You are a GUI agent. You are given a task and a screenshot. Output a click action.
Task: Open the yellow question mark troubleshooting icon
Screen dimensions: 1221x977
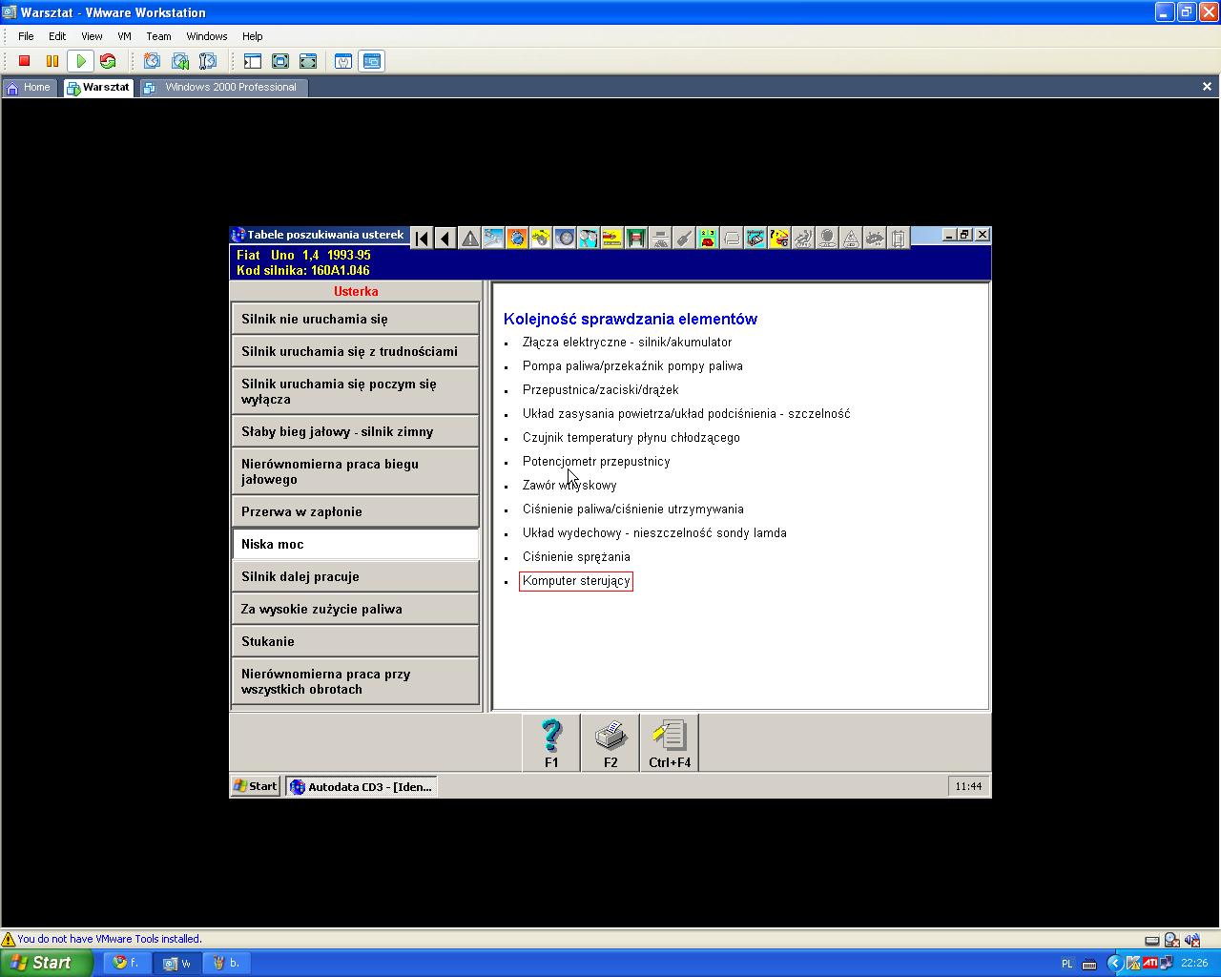point(779,238)
